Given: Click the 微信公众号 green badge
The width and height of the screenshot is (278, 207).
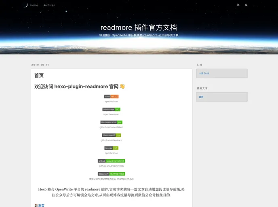Looking at the screenshot, I should (x=112, y=174).
